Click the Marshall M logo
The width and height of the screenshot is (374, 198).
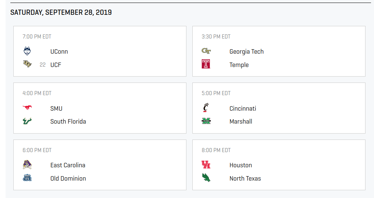[206, 121]
